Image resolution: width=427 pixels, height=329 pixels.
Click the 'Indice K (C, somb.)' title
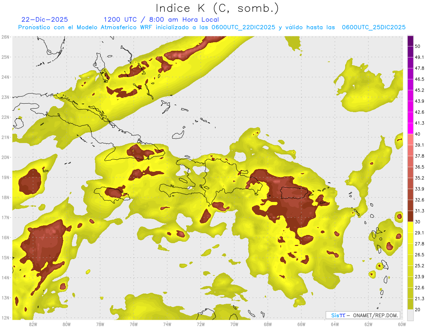tap(217, 8)
